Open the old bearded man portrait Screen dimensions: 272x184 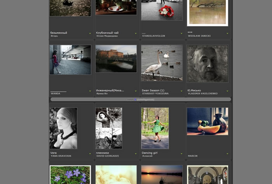click(207, 64)
